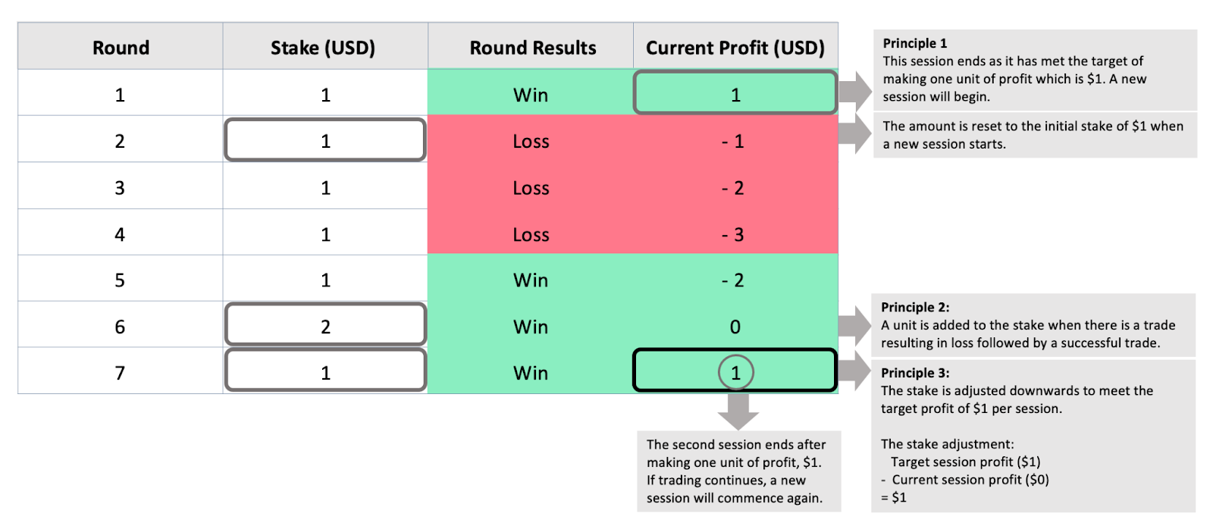Click the Round Results column header
This screenshot has width=1213, height=529.
click(x=531, y=47)
